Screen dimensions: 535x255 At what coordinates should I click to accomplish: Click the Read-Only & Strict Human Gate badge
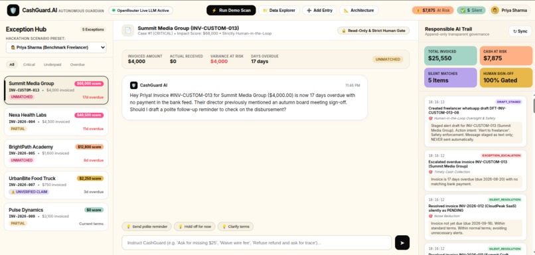(373, 31)
